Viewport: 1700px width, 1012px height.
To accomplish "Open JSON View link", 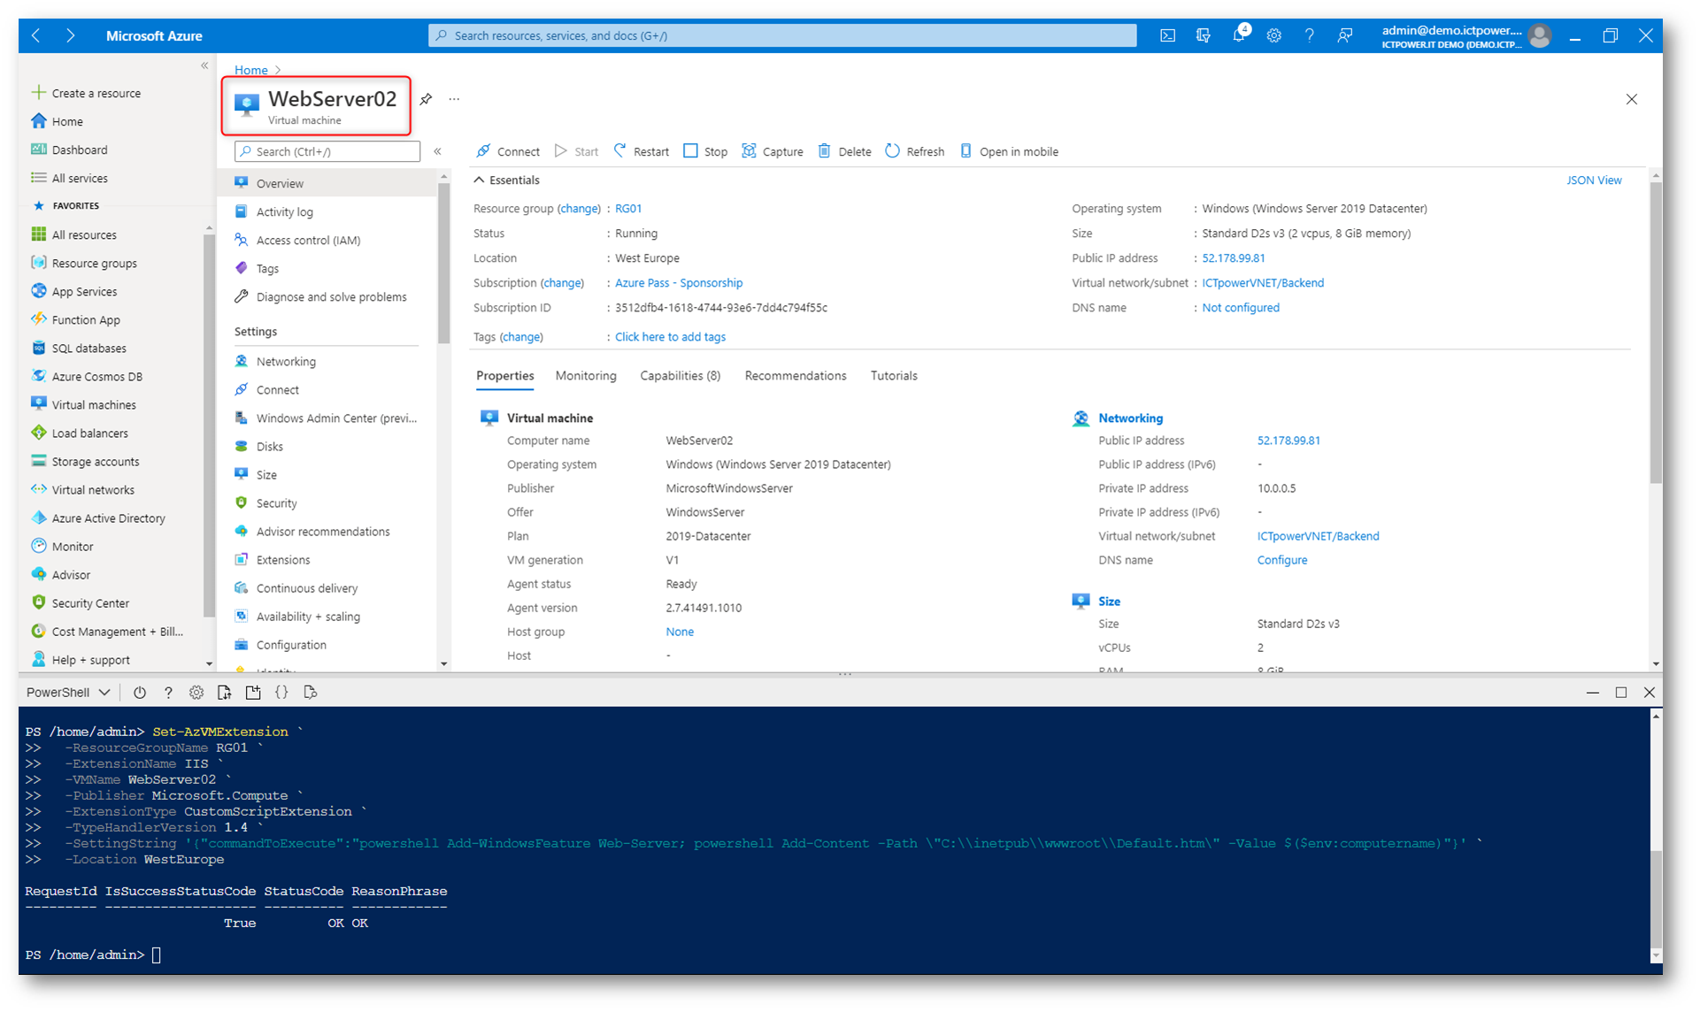I will pyautogui.click(x=1594, y=180).
